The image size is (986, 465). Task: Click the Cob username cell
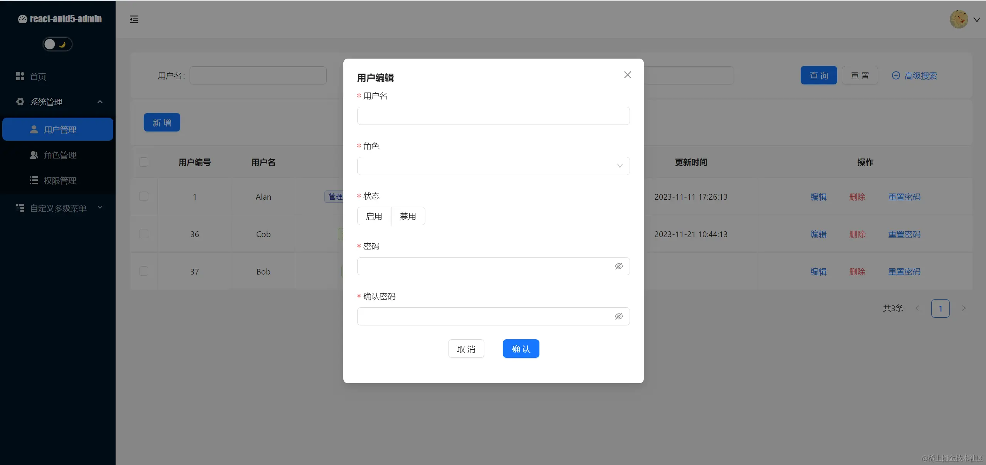coord(263,234)
